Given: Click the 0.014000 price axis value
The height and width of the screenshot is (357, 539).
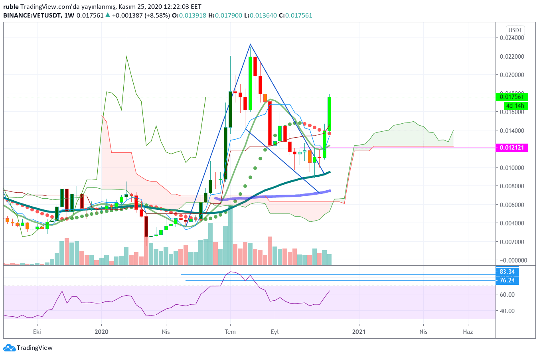Looking at the screenshot, I should [x=513, y=130].
